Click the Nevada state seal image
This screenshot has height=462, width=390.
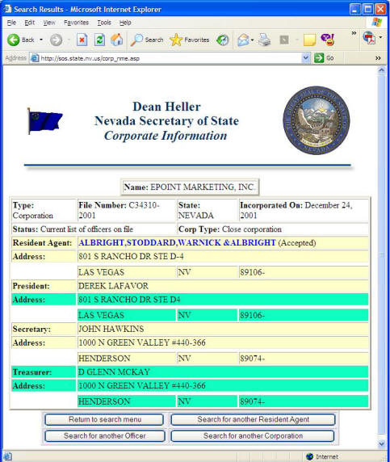(x=317, y=120)
